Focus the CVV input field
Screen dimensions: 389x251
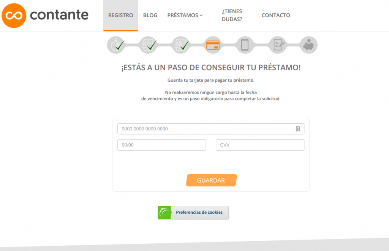260,145
